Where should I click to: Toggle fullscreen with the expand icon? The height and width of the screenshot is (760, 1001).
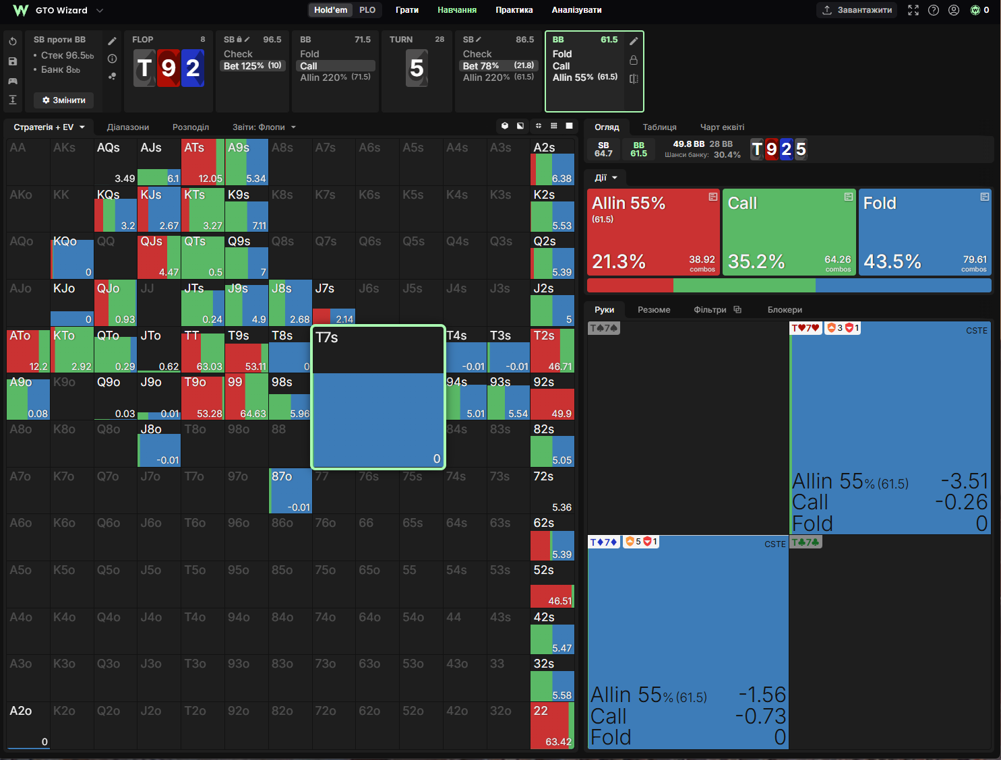[x=913, y=10]
